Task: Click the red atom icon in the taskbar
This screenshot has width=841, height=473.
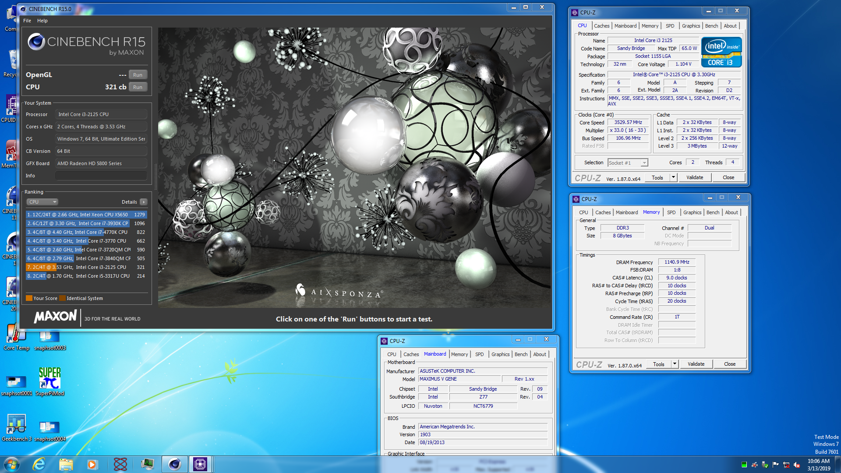Action: coord(120,464)
